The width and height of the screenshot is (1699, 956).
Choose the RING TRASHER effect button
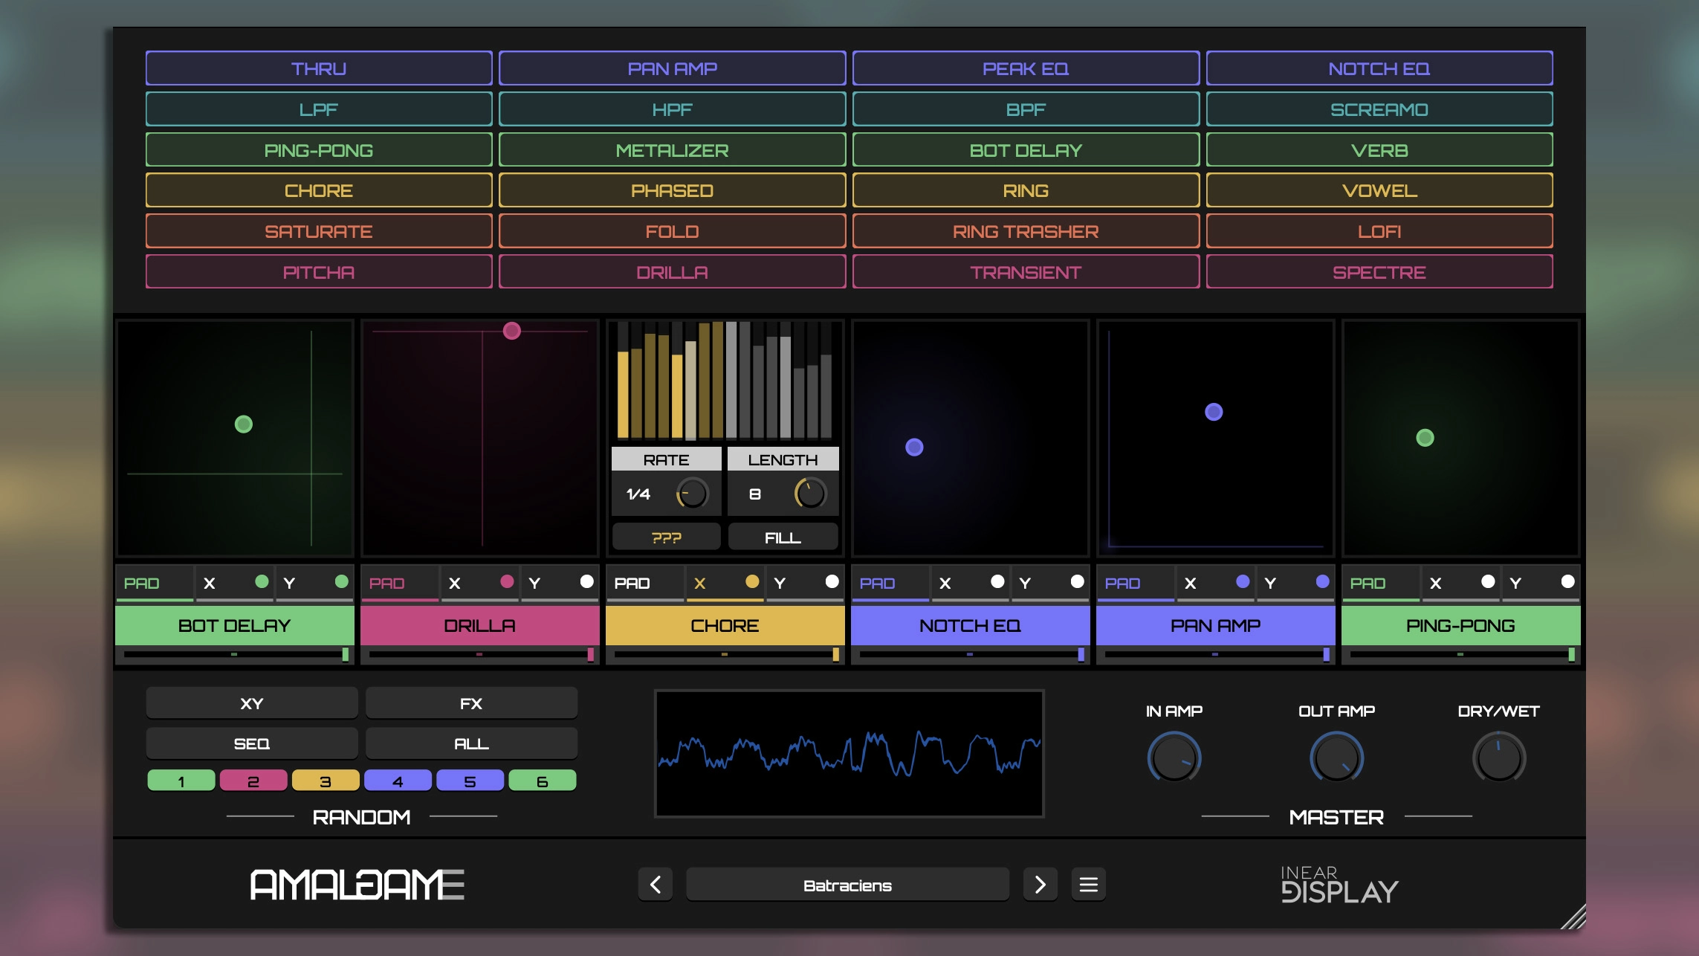point(1026,231)
